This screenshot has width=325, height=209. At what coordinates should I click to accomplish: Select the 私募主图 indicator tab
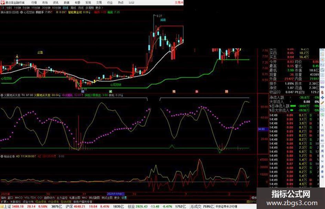[x=74, y=198]
